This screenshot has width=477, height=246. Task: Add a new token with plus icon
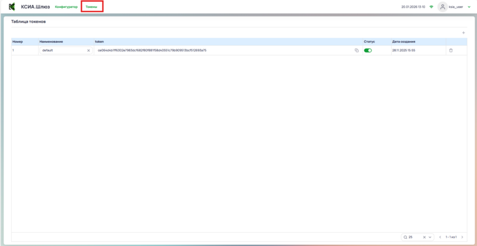click(463, 32)
